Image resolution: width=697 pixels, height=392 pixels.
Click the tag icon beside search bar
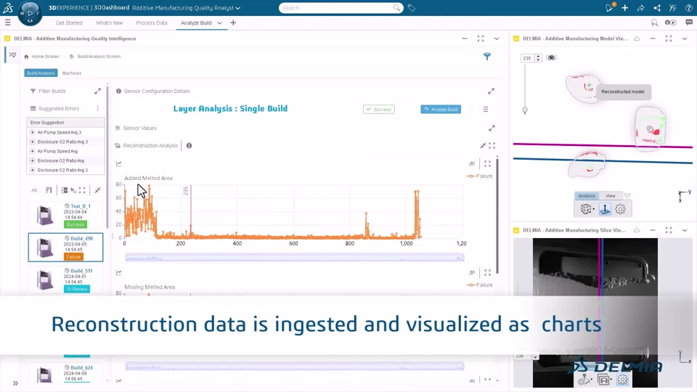coord(412,8)
